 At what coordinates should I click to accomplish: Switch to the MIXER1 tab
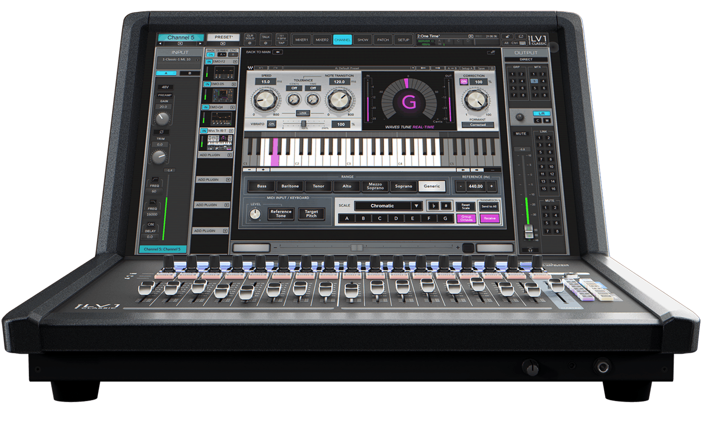302,40
